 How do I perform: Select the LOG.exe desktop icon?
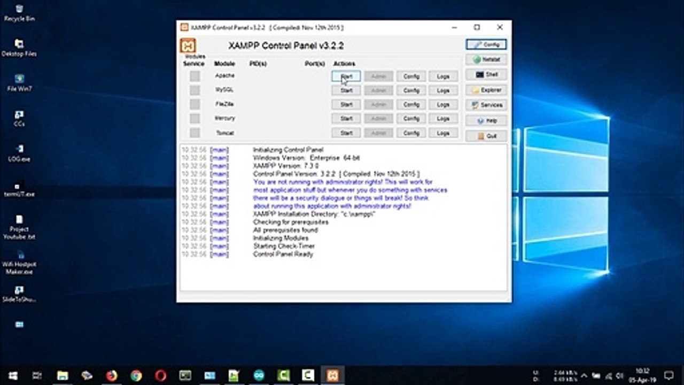19,153
